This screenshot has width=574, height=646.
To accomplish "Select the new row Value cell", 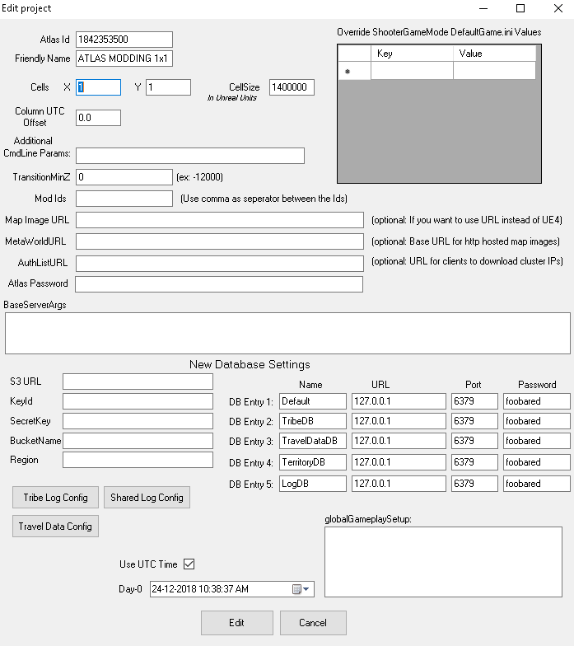I will (494, 71).
